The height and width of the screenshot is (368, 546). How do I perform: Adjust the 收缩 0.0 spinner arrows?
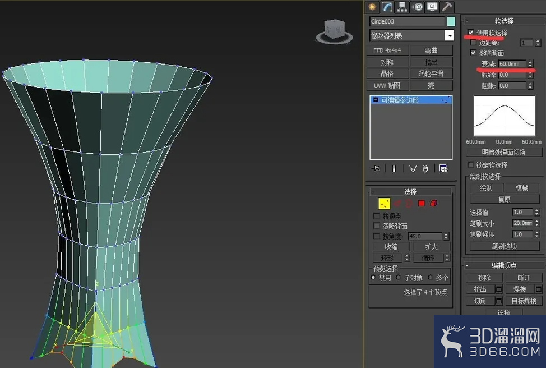click(530, 75)
